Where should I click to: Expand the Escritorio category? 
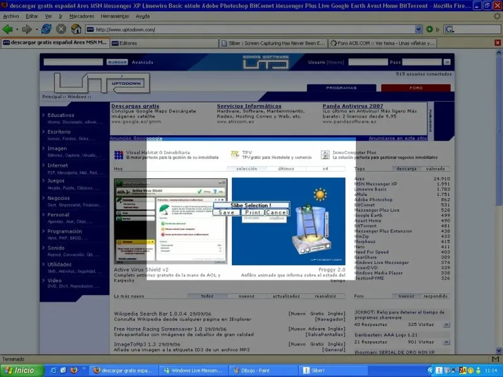point(59,132)
